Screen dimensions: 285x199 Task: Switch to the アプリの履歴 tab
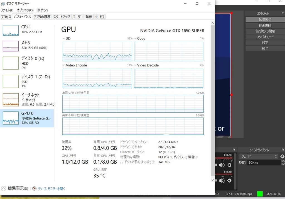tap(42, 17)
